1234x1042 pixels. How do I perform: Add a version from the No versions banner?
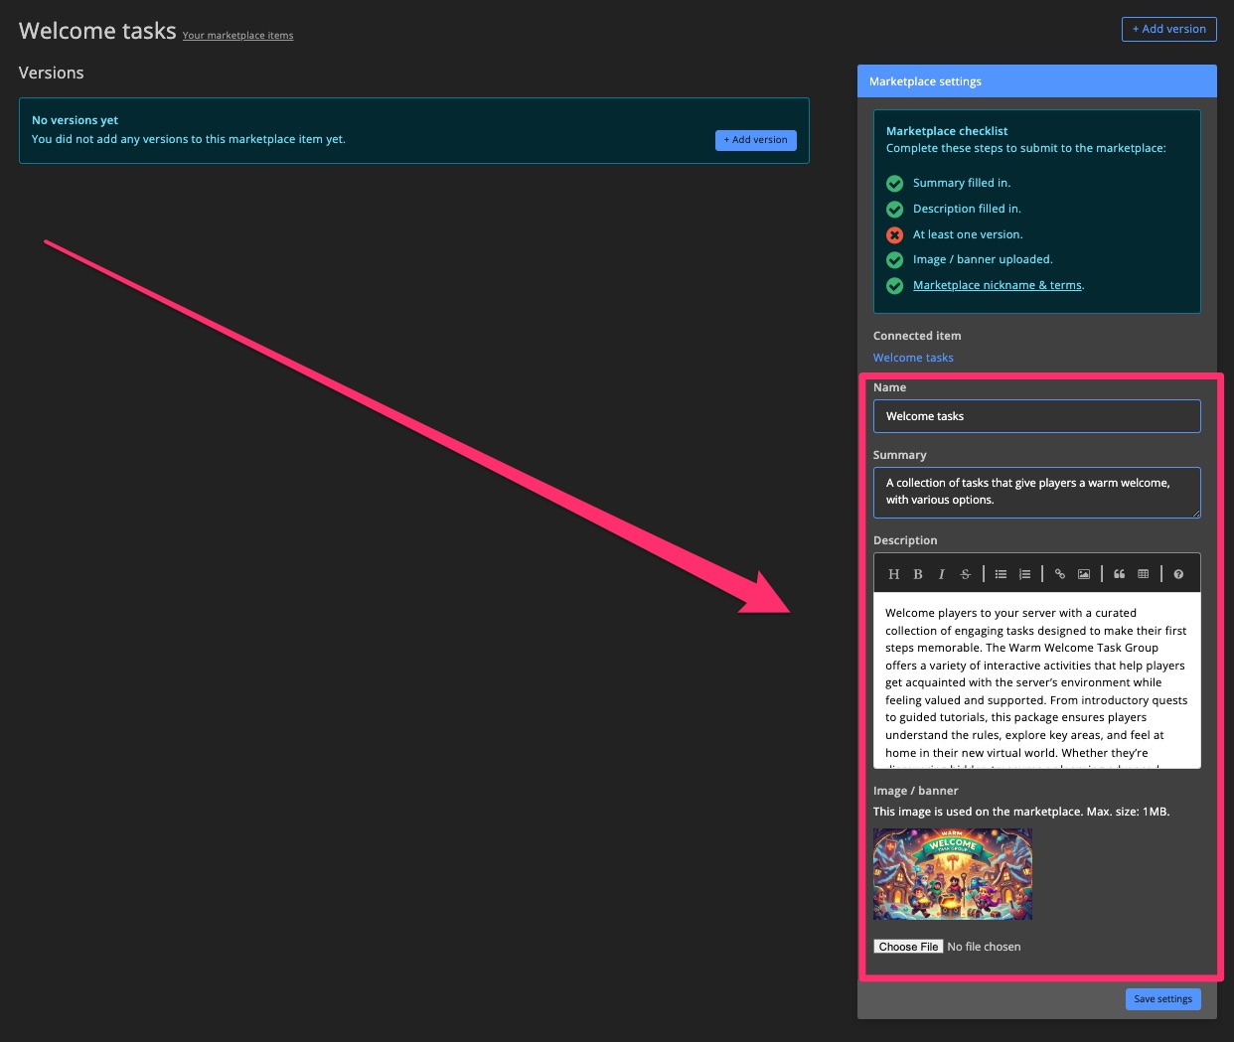click(x=755, y=140)
